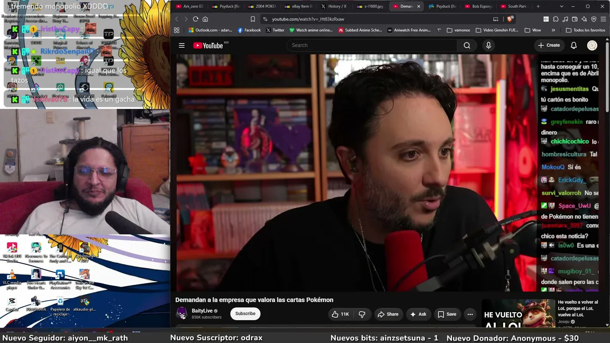Launch Cyberpunk 2077 desktop shortcut
The image size is (610, 343).
tap(84, 252)
